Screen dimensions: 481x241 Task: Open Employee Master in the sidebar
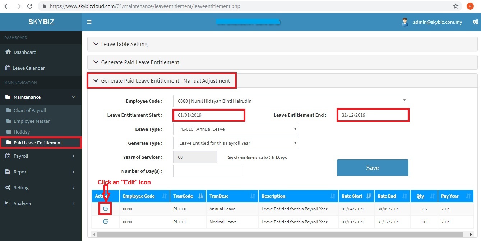32,121
